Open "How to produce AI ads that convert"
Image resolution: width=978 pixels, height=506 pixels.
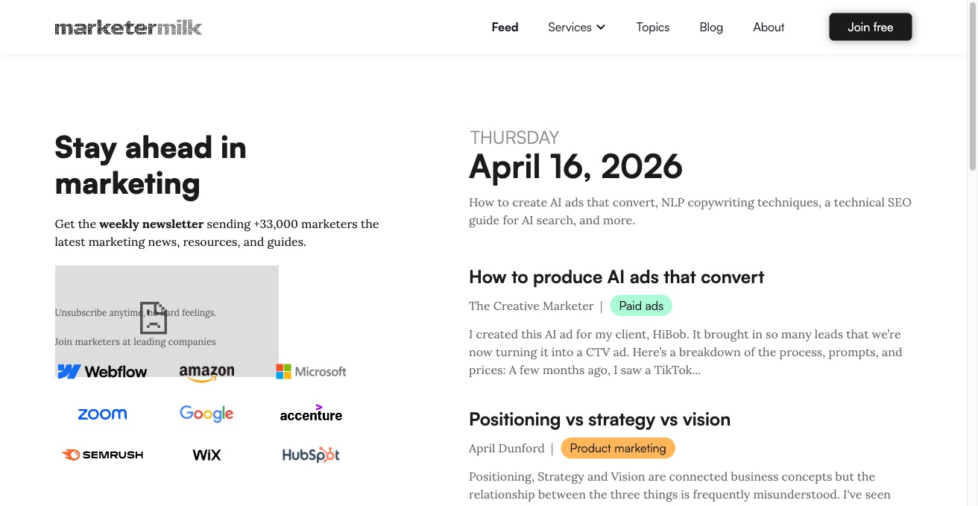(x=616, y=277)
